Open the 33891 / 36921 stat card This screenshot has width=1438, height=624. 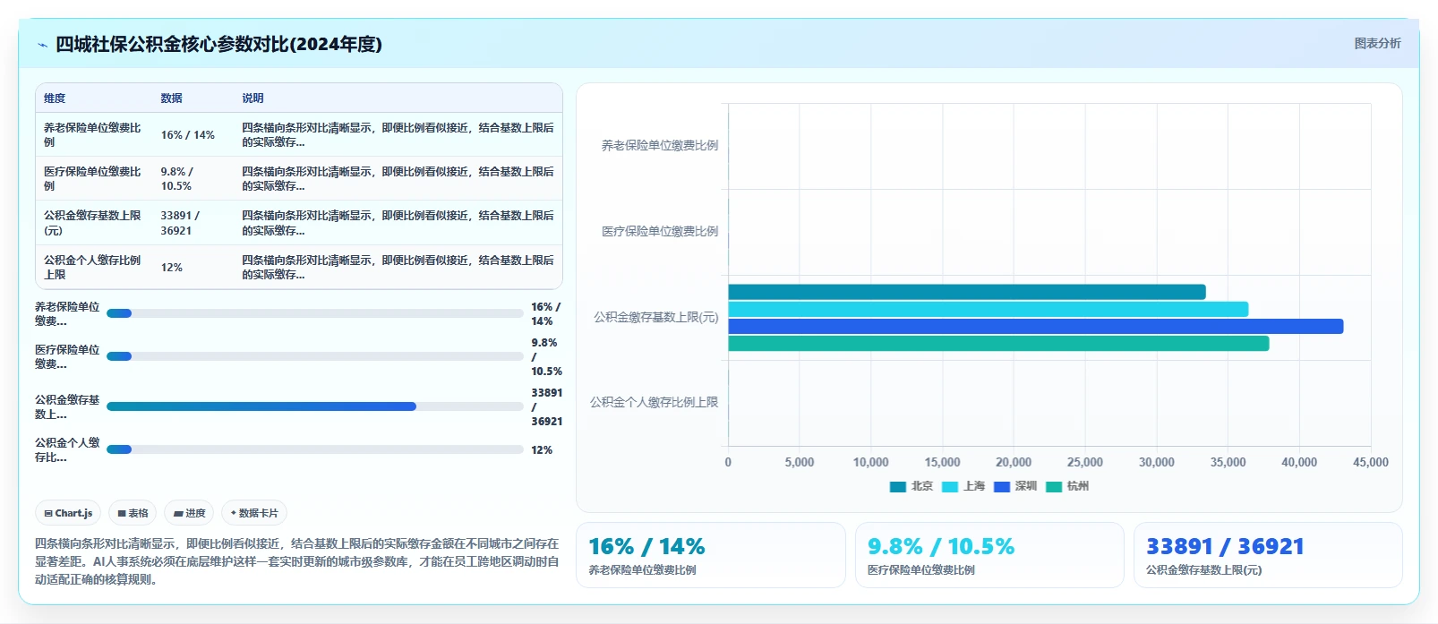(1268, 555)
